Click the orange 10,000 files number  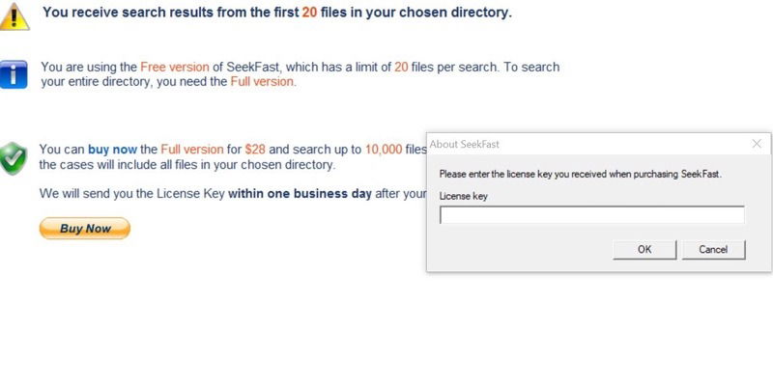tap(384, 150)
